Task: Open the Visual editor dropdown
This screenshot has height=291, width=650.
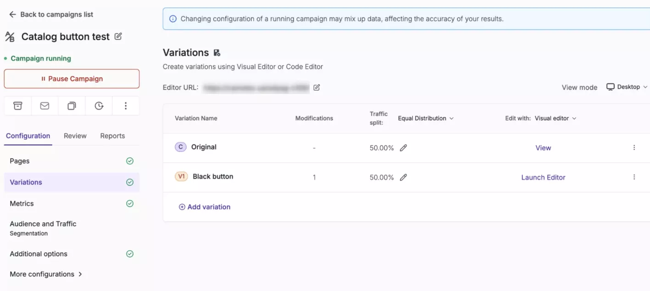Action: point(556,118)
